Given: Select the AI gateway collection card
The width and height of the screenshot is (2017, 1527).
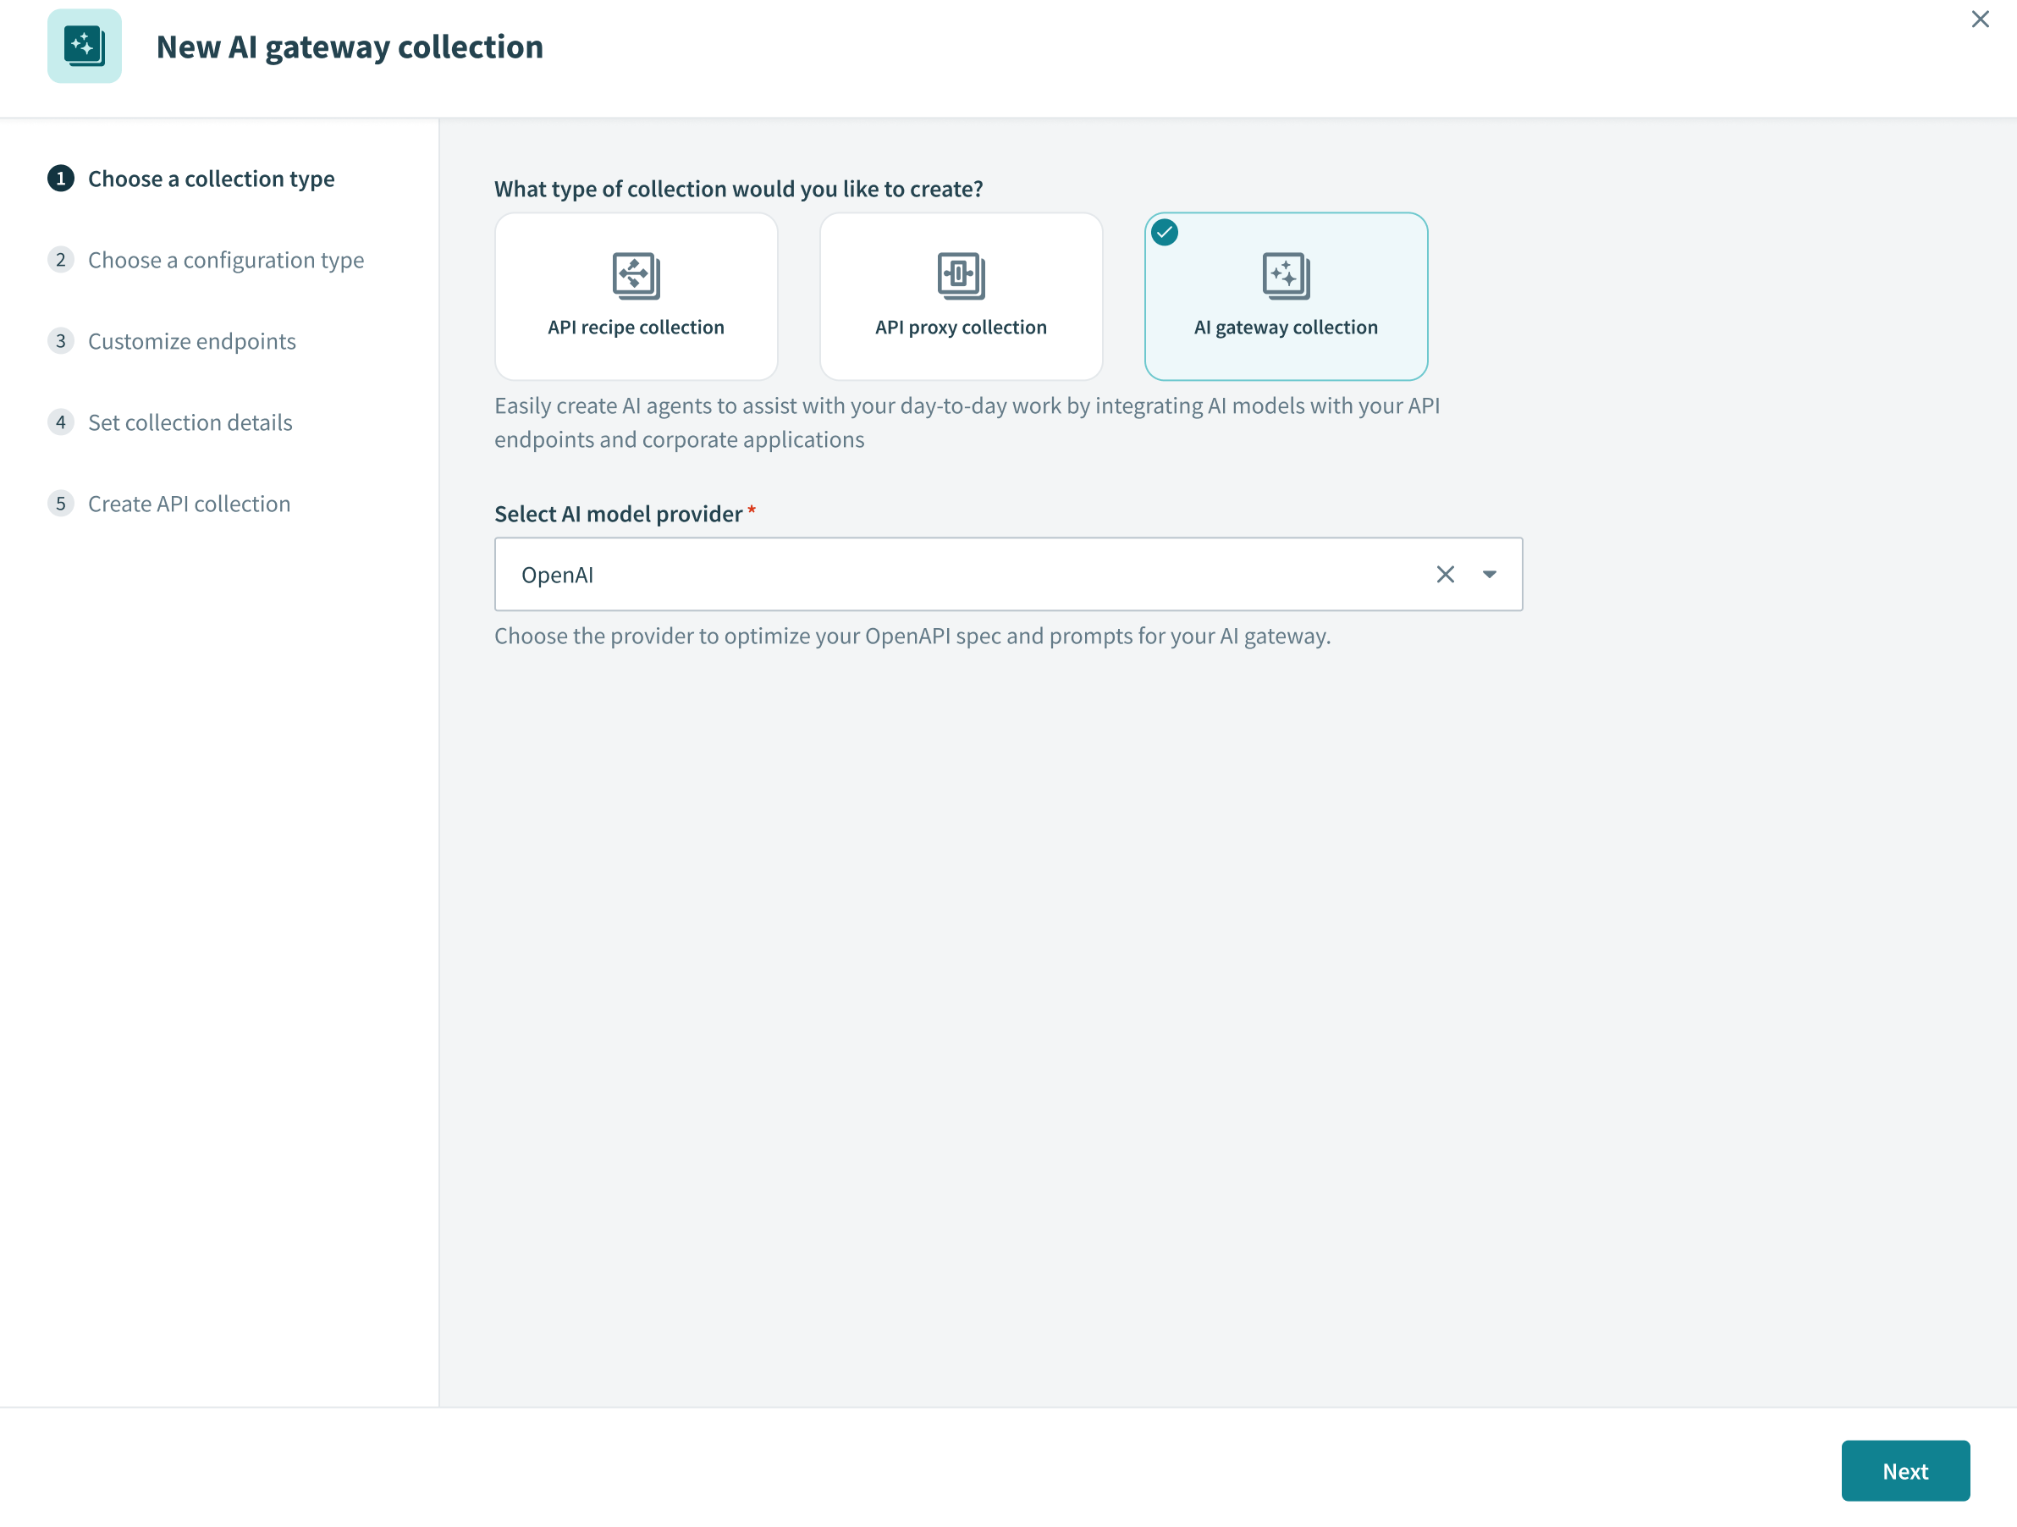Looking at the screenshot, I should 1285,296.
